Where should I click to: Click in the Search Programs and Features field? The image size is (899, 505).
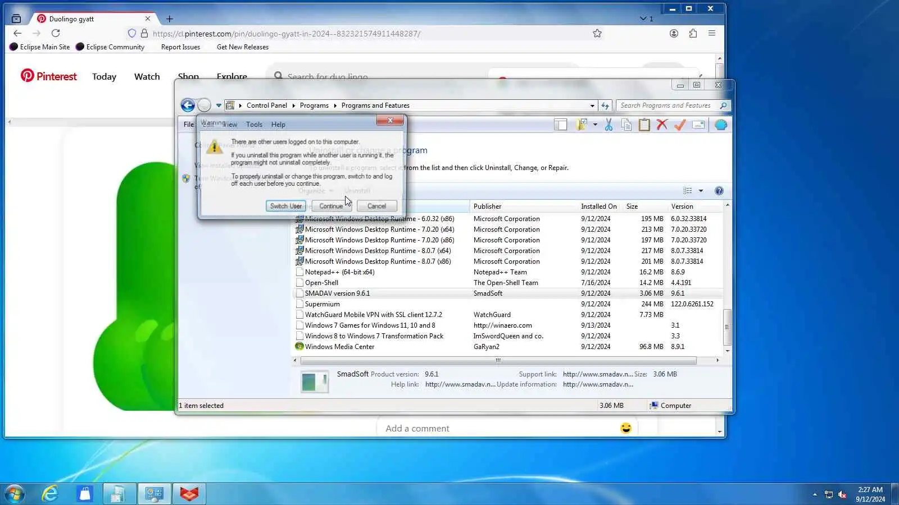(666, 105)
